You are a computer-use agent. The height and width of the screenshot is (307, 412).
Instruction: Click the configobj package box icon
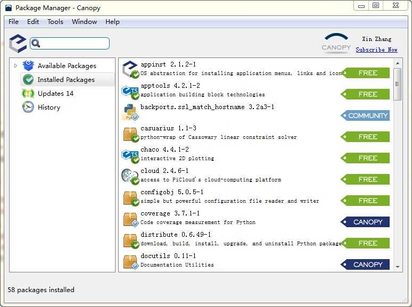click(131, 198)
